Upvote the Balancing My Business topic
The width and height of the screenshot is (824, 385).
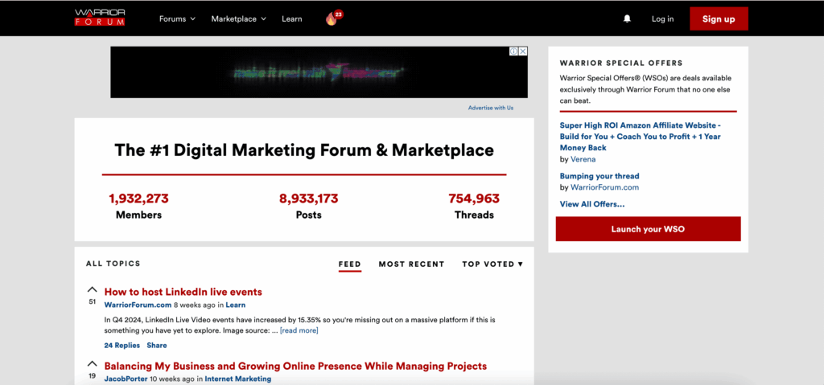pos(92,364)
